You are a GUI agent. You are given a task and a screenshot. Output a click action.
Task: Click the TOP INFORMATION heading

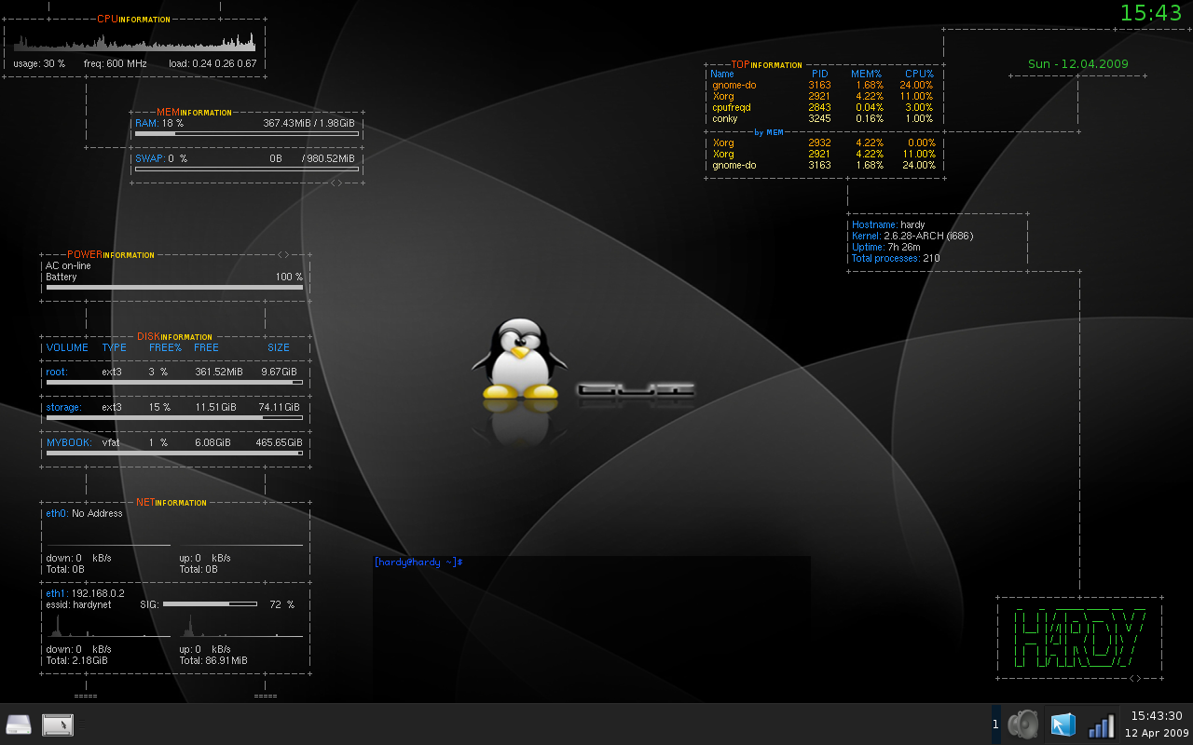766,65
